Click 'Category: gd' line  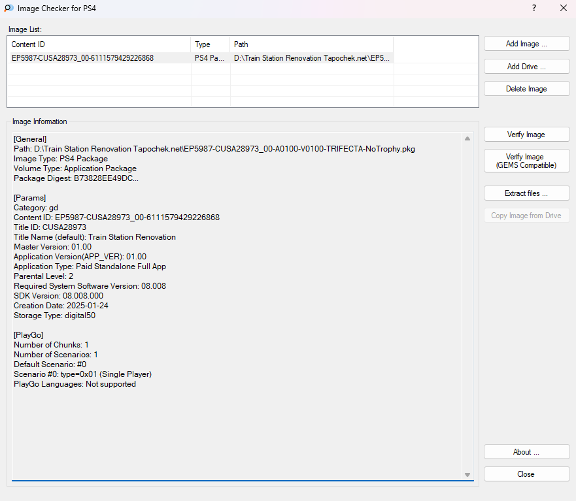coord(36,208)
